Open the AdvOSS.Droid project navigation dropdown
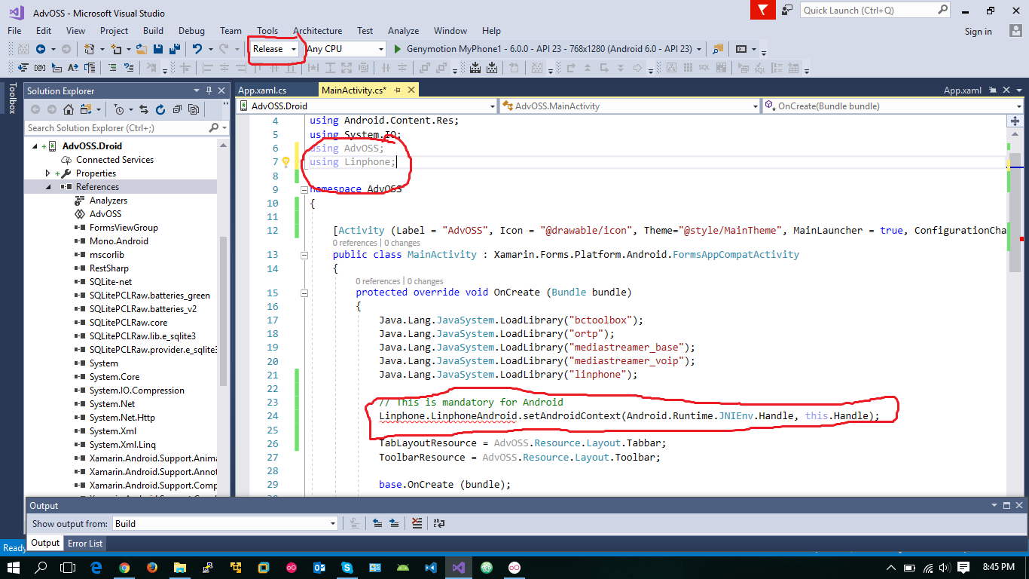 click(x=367, y=106)
